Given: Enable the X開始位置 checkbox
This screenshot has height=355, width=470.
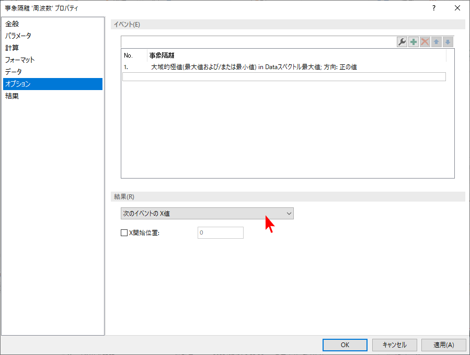Looking at the screenshot, I should point(124,232).
